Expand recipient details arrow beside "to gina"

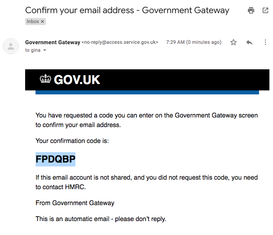point(45,50)
